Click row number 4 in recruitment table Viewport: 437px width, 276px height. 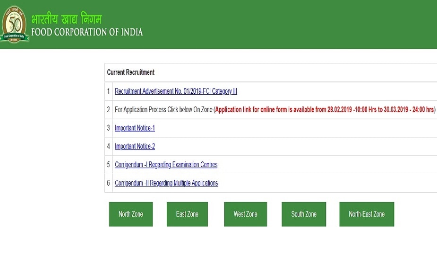click(x=108, y=146)
